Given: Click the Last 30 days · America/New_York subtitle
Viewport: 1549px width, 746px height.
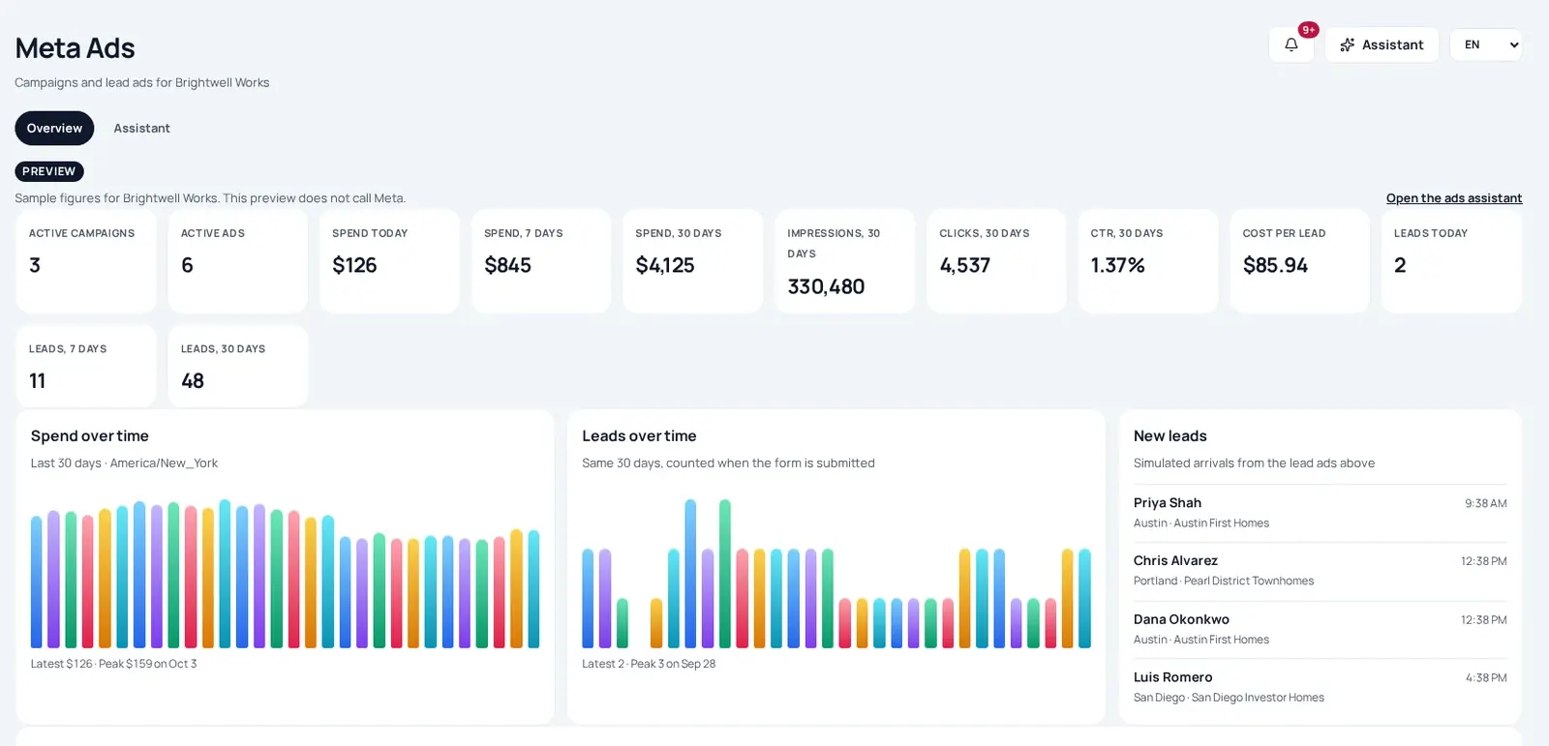Looking at the screenshot, I should (124, 463).
